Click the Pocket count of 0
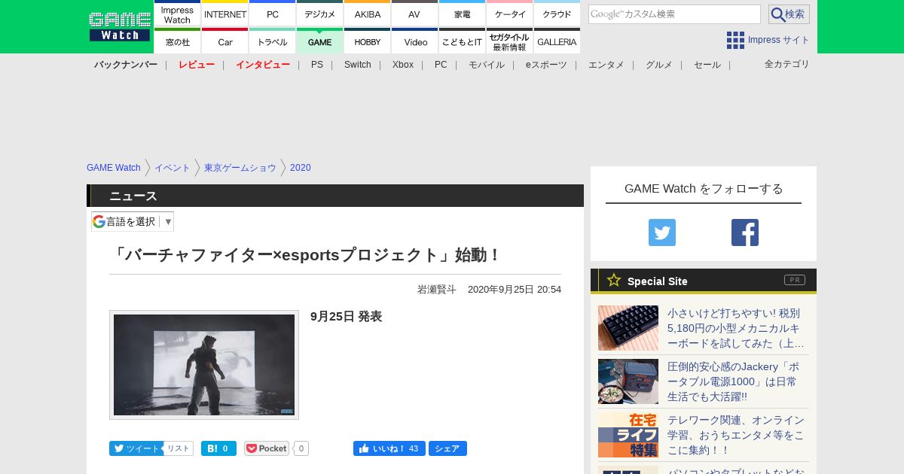Screen dimensions: 904x474 point(301,448)
